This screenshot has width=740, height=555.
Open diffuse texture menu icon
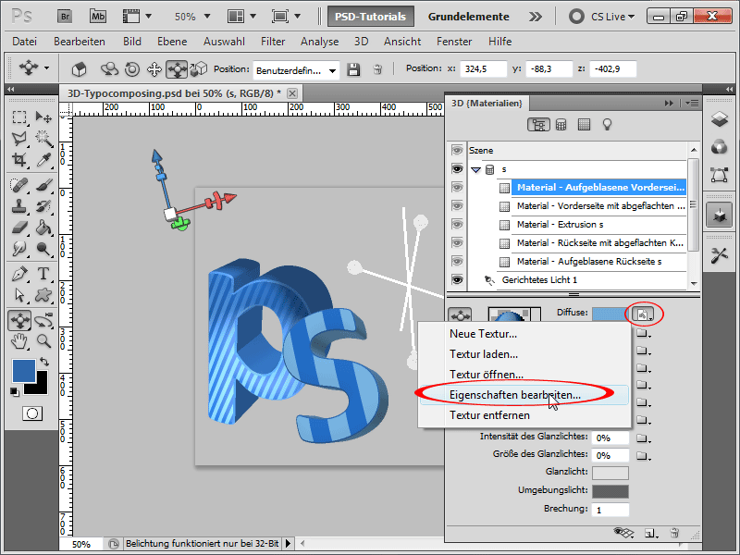pyautogui.click(x=644, y=314)
